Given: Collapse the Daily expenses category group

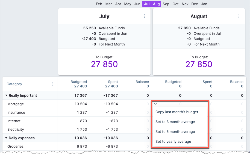Looking at the screenshot, I should pyautogui.click(x=6, y=138).
